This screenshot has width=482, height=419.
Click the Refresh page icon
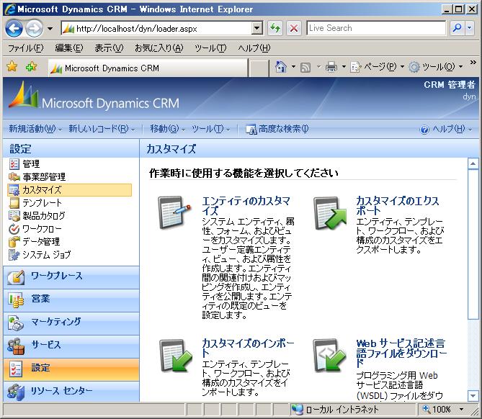click(x=275, y=29)
